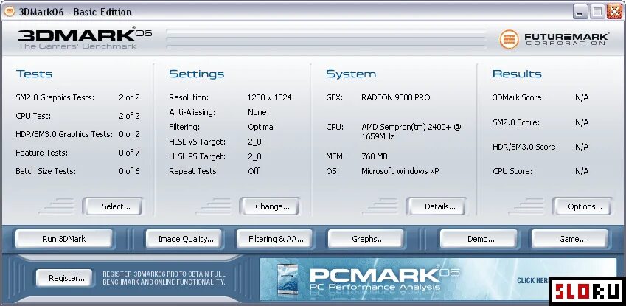Click the CPU Test label
The image size is (626, 306).
pyautogui.click(x=33, y=116)
